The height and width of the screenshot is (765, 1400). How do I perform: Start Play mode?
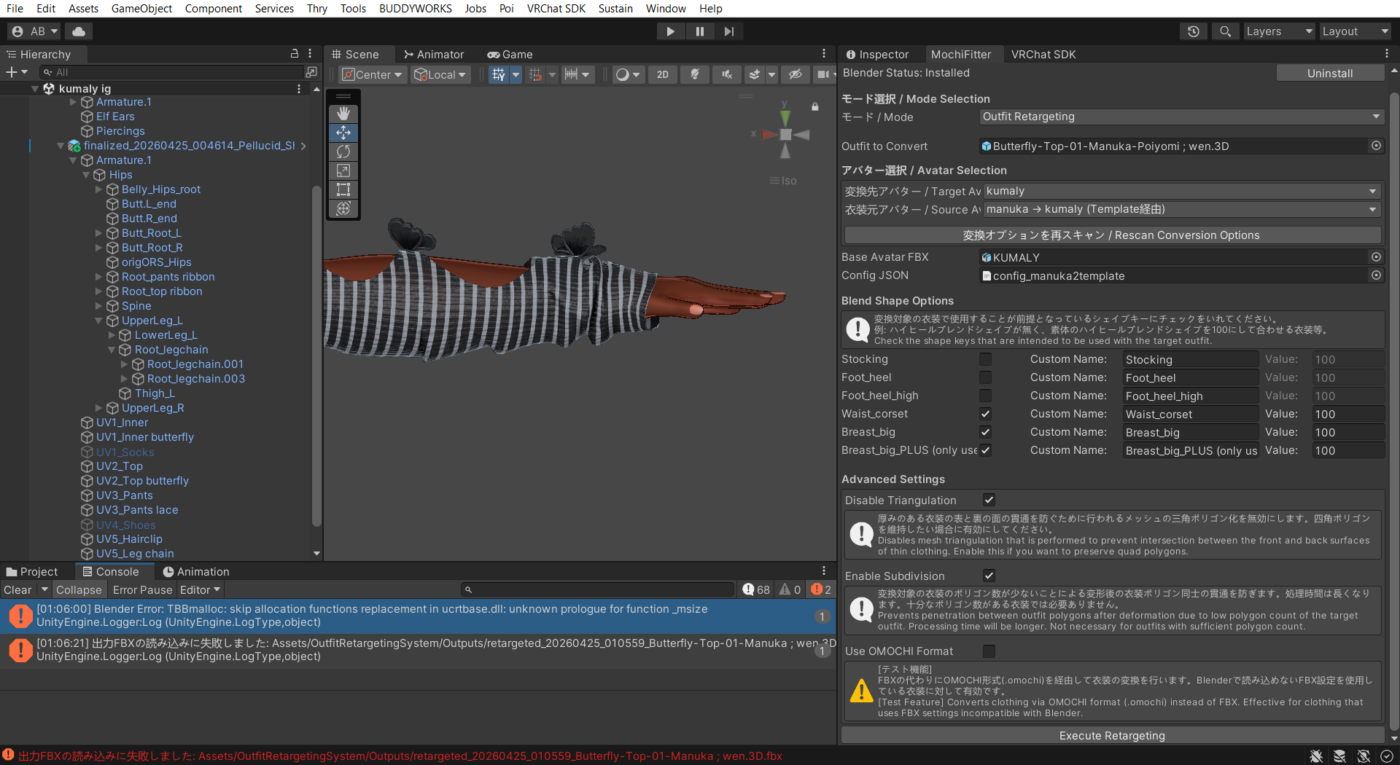(670, 31)
